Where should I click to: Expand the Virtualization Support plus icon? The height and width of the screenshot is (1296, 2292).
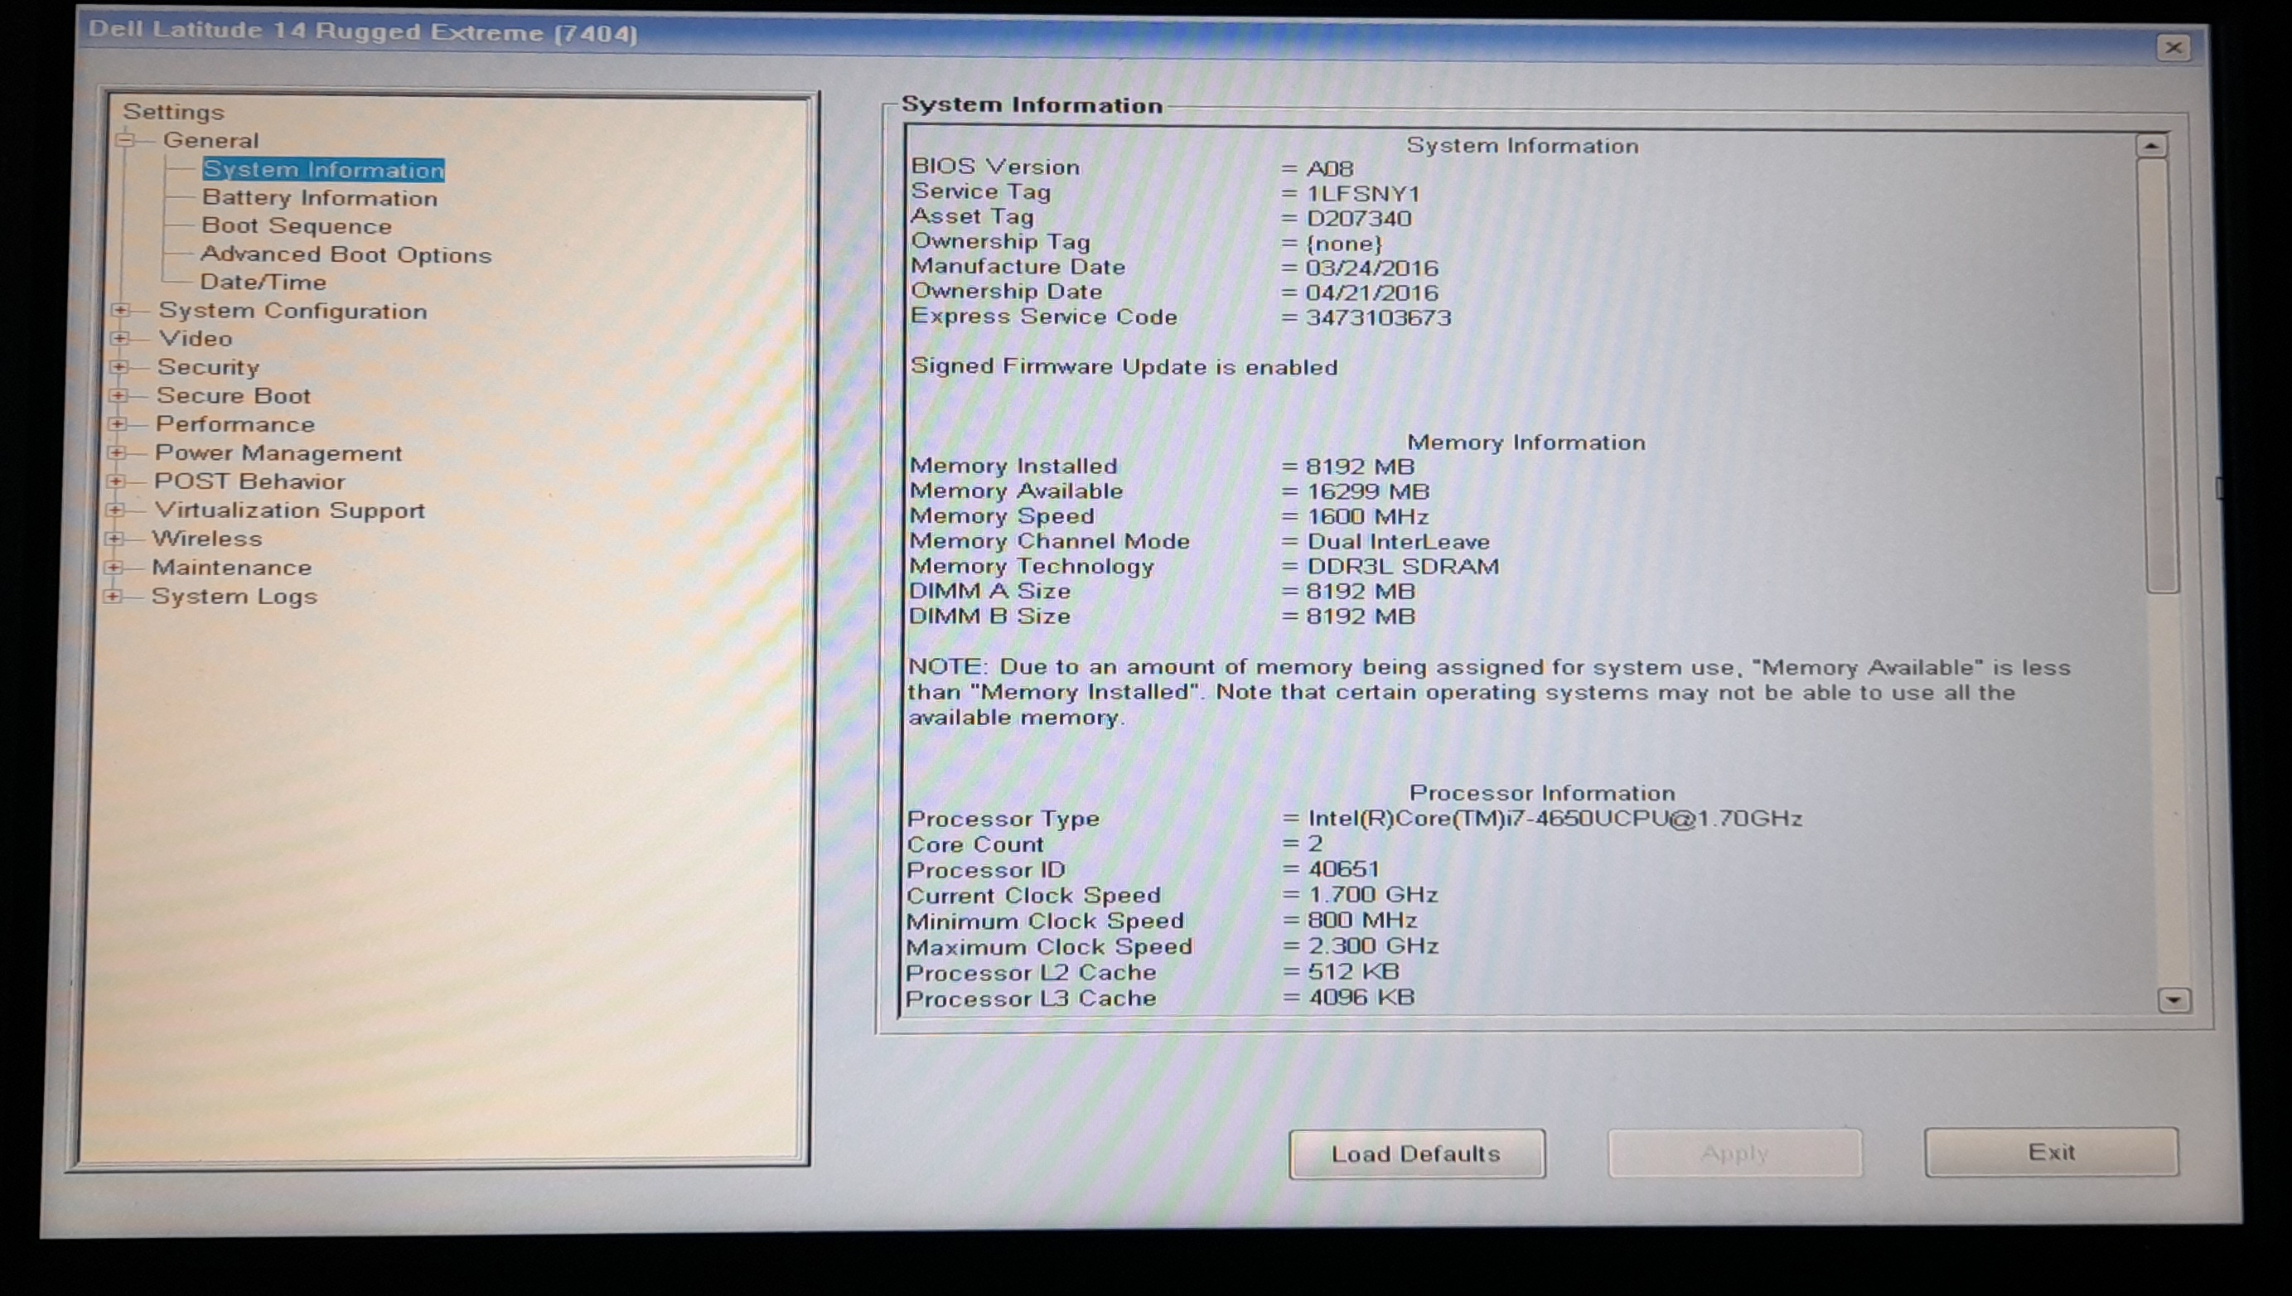point(116,510)
